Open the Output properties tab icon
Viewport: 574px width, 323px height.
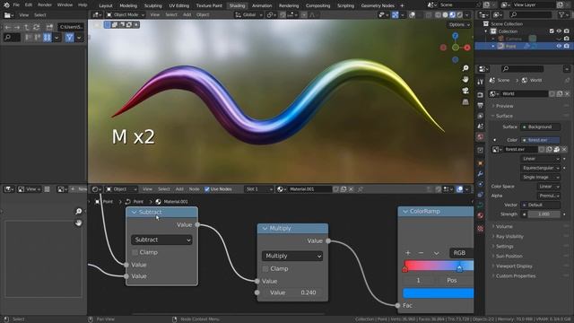click(481, 106)
